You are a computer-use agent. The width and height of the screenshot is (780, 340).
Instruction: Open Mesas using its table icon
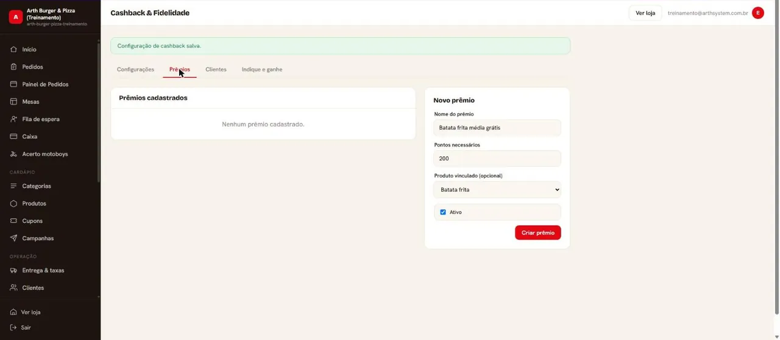[x=13, y=102]
